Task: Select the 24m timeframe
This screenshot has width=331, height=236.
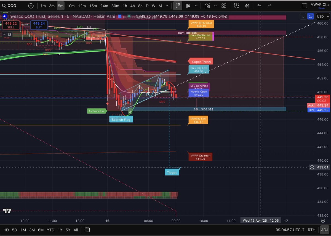Action: pyautogui.click(x=104, y=6)
